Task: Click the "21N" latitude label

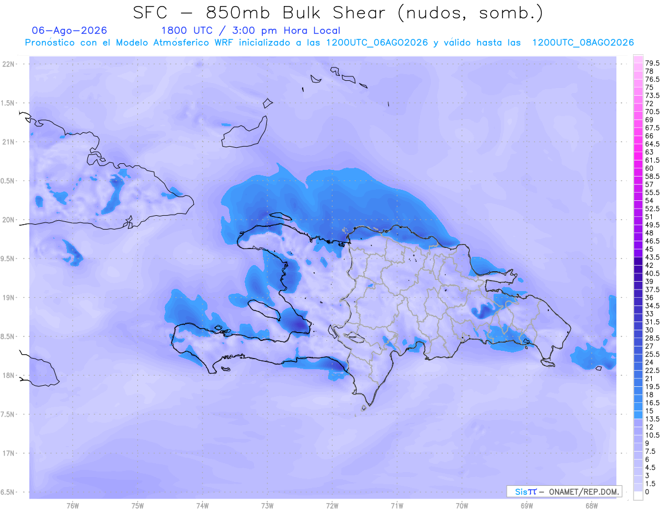Action: (x=9, y=142)
